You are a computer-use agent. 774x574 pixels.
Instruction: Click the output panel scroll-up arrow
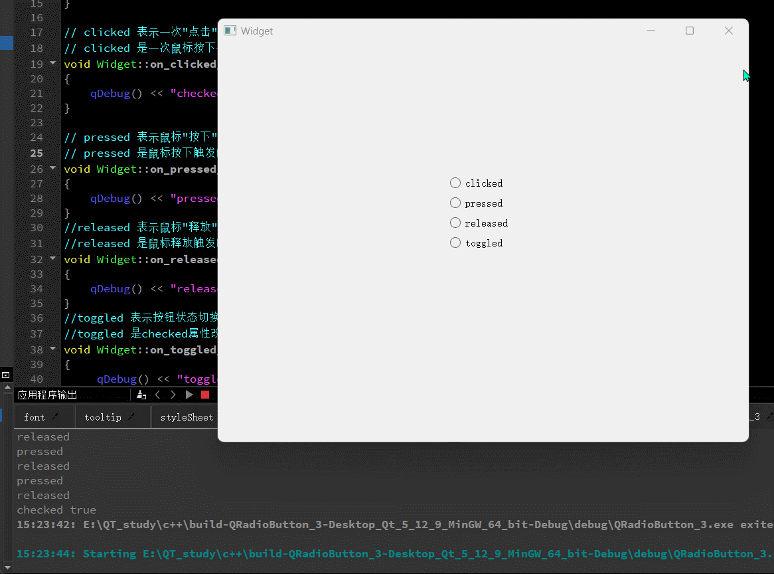[7, 388]
